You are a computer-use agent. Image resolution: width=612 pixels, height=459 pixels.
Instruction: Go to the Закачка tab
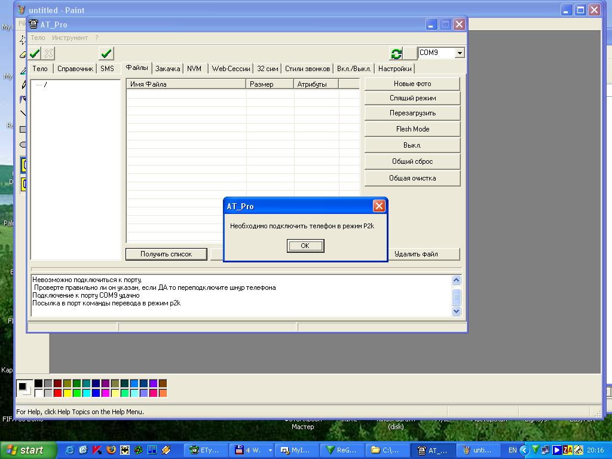point(168,69)
